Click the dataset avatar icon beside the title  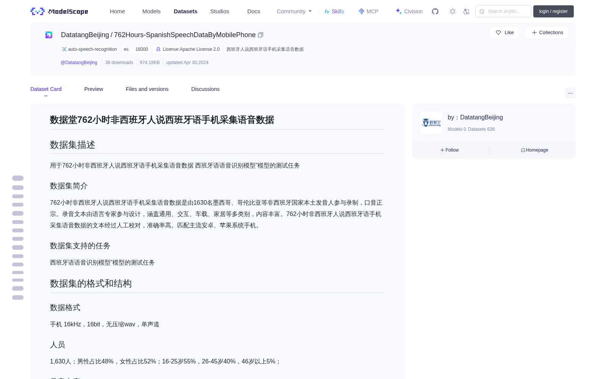click(x=49, y=35)
